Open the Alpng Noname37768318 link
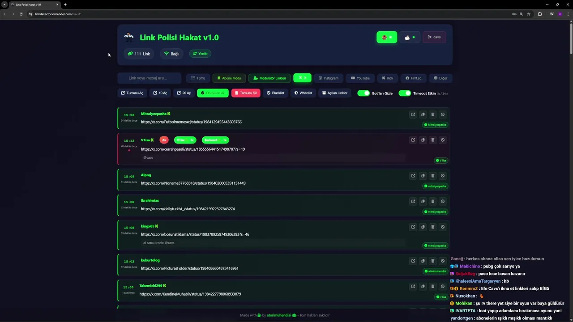The image size is (573, 322). [413, 176]
